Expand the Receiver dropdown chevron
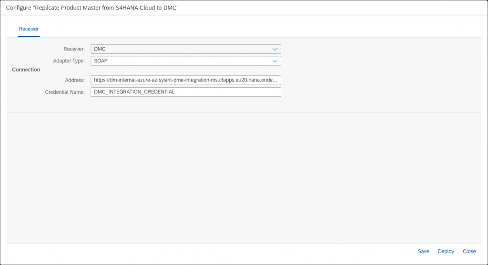488x265 pixels. [x=274, y=49]
